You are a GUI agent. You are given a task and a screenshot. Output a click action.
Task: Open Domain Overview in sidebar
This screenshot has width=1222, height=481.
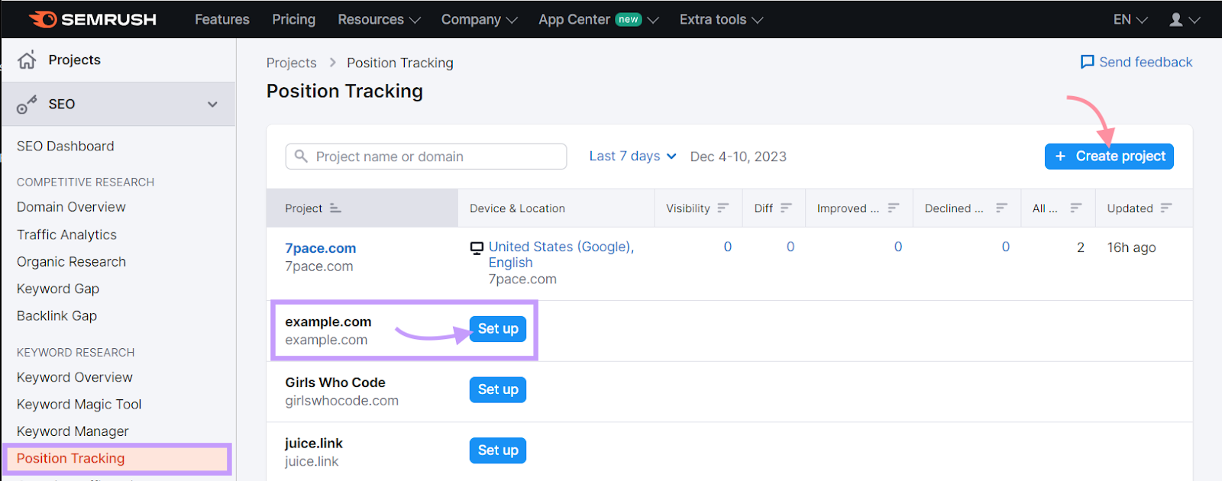click(71, 207)
